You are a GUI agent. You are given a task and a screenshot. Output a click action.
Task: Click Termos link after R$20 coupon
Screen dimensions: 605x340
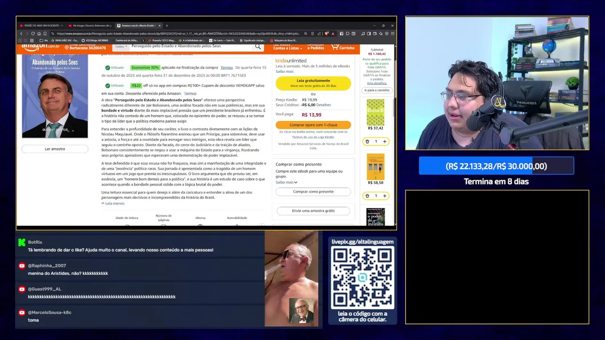[x=190, y=93]
